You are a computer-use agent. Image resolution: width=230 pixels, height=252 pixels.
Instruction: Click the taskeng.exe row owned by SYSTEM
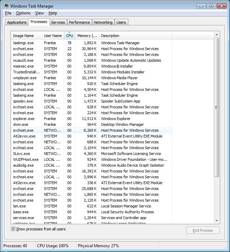[91, 84]
